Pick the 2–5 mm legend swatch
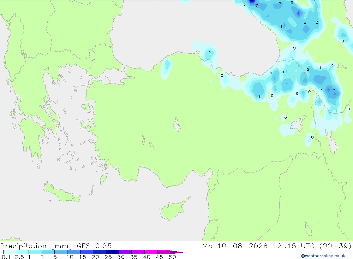 [48, 252]
